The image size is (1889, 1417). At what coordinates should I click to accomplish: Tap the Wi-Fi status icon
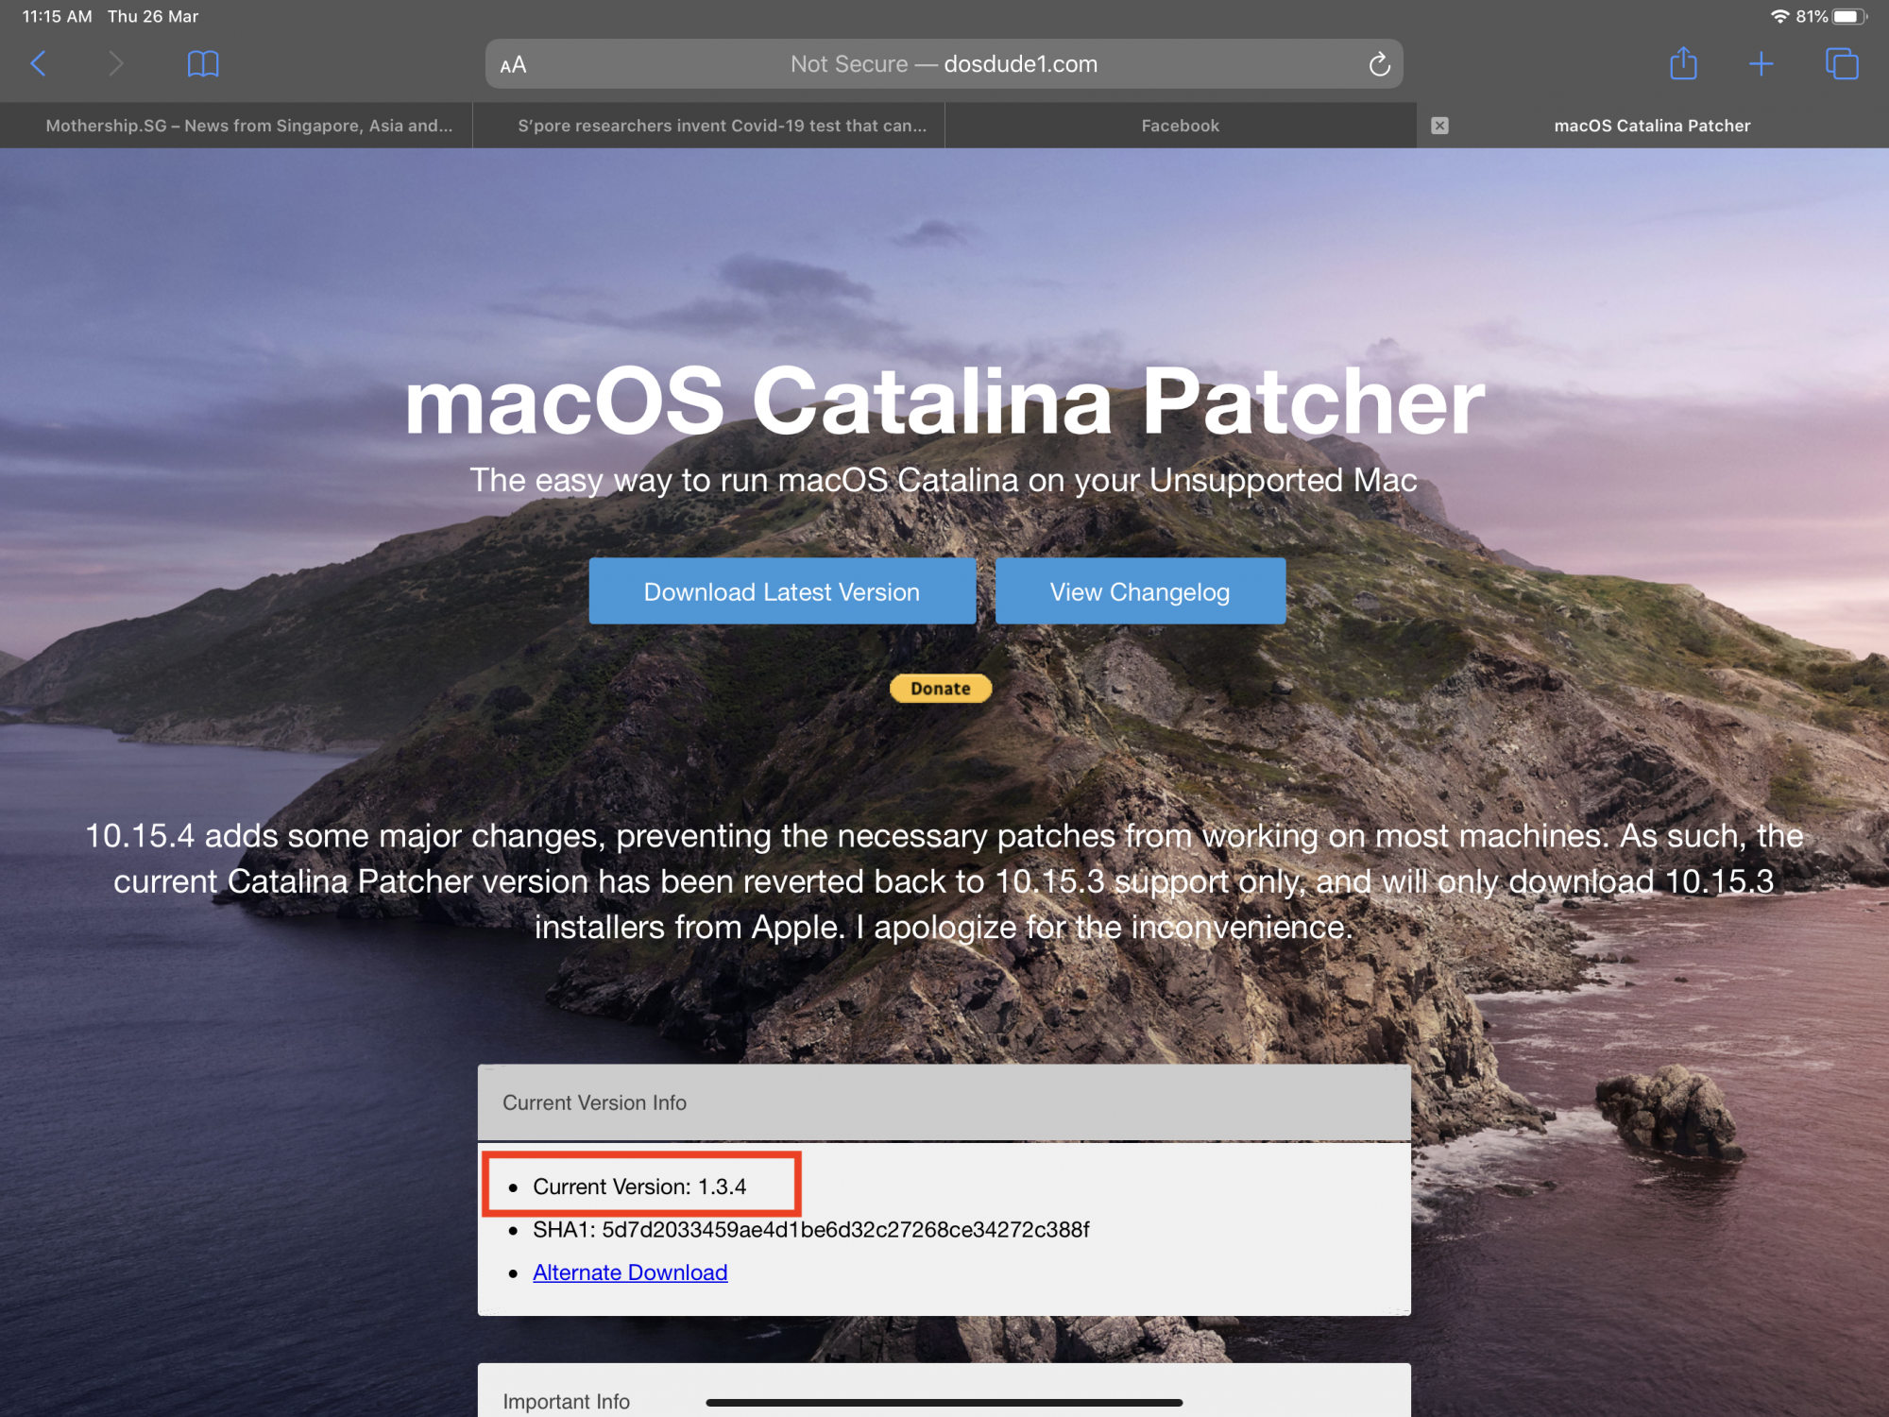coord(1779,16)
